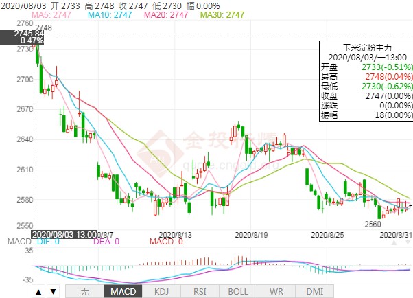Open the WR indicator tab
The height and width of the screenshot is (298, 413).
(276, 291)
